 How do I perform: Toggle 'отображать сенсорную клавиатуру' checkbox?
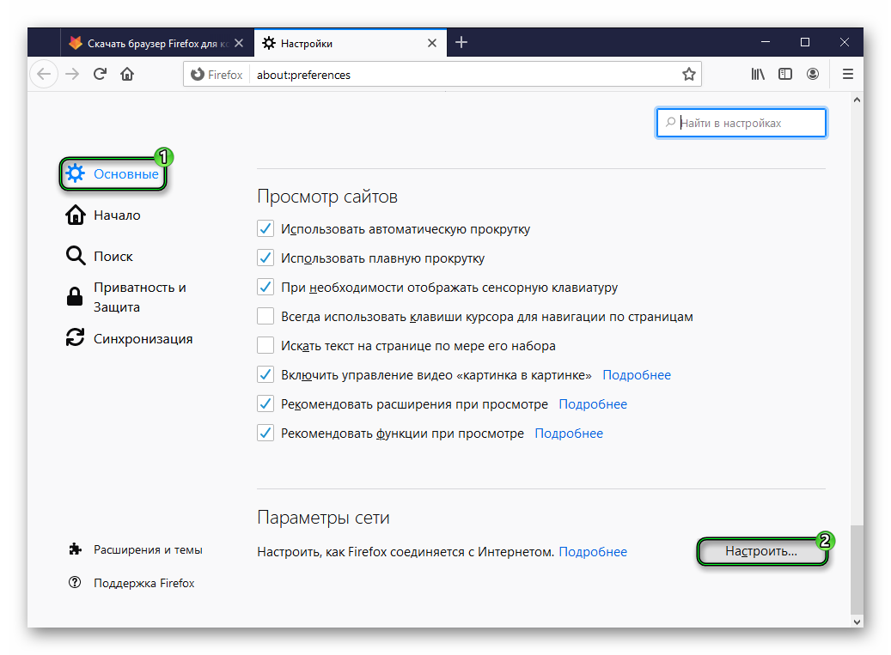[265, 288]
